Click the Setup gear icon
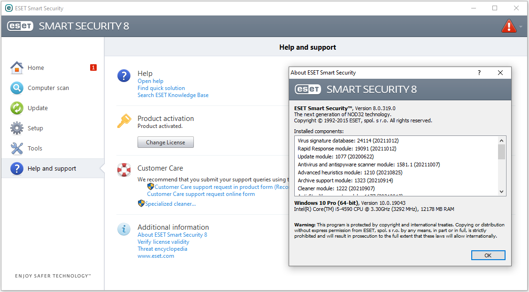 [x=17, y=128]
